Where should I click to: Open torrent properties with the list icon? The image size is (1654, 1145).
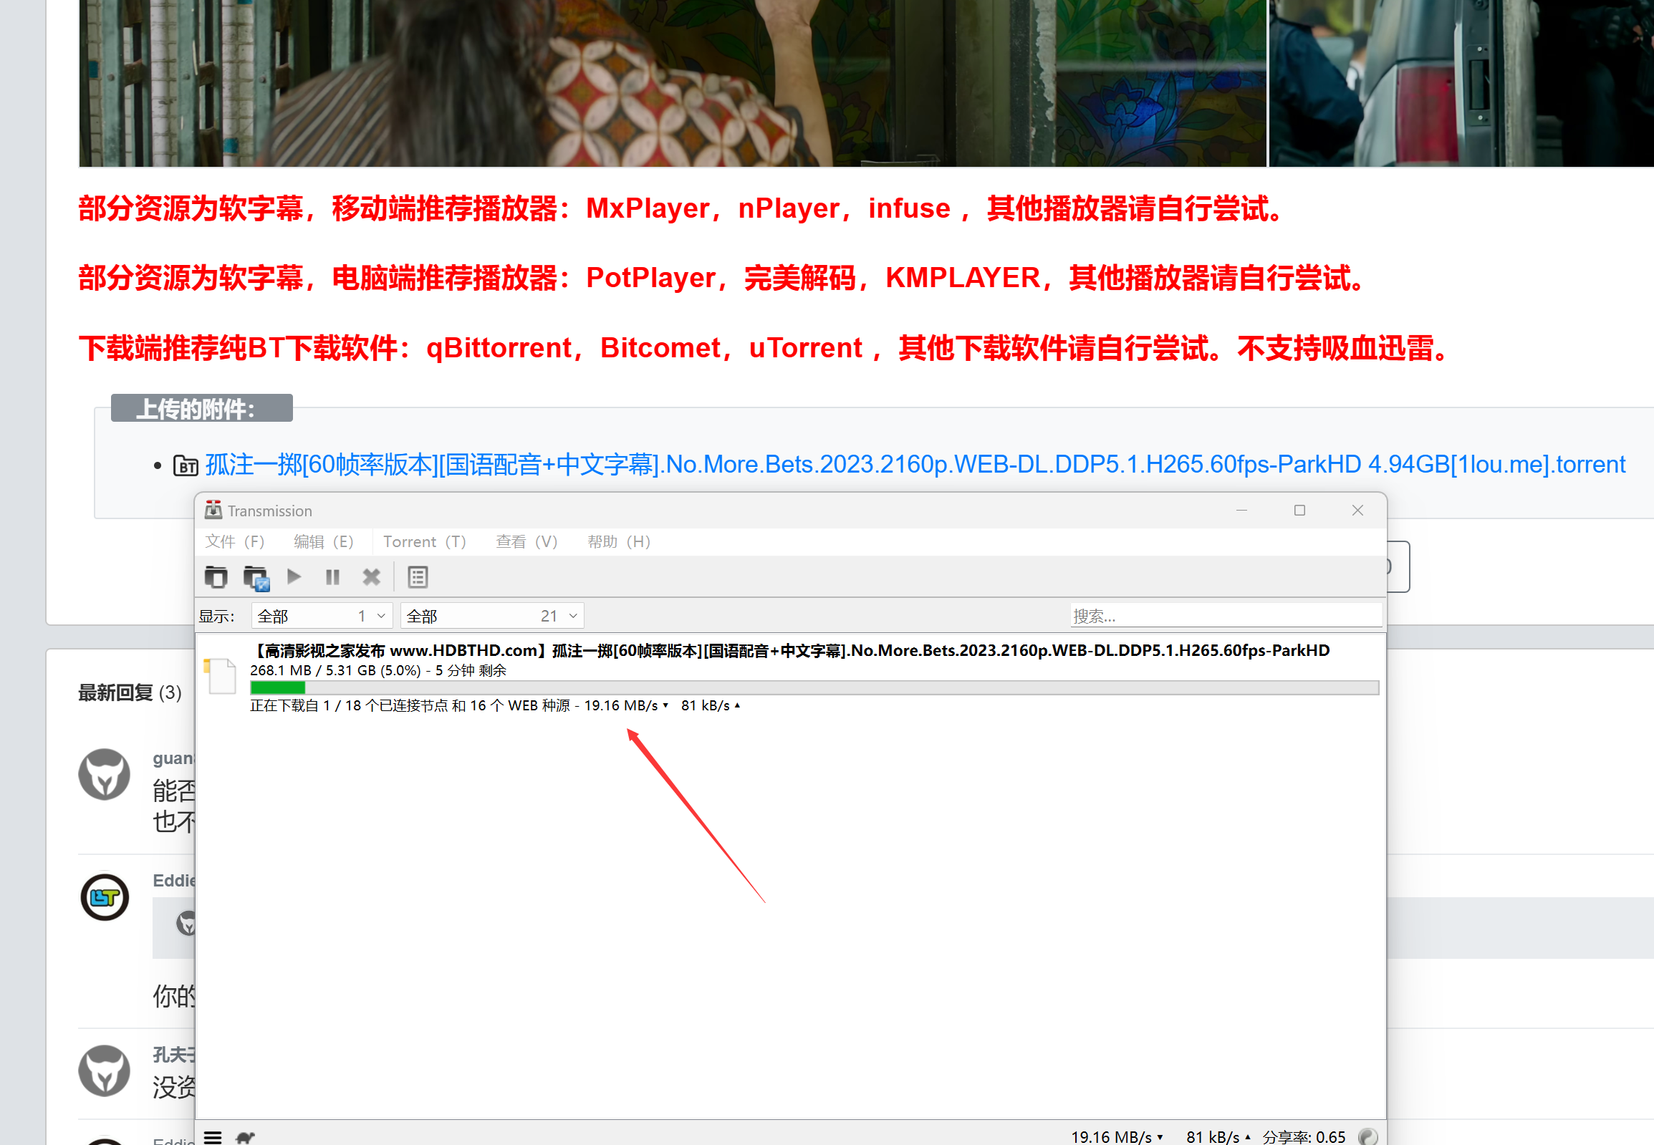[418, 577]
